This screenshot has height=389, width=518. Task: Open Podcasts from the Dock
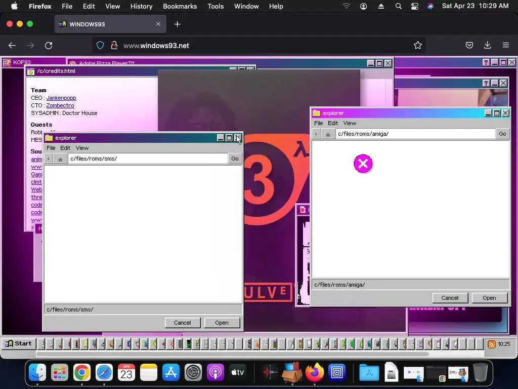pyautogui.click(x=215, y=373)
